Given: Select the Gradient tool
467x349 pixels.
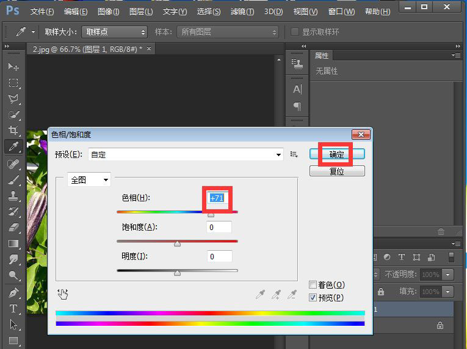Looking at the screenshot, I should (13, 243).
